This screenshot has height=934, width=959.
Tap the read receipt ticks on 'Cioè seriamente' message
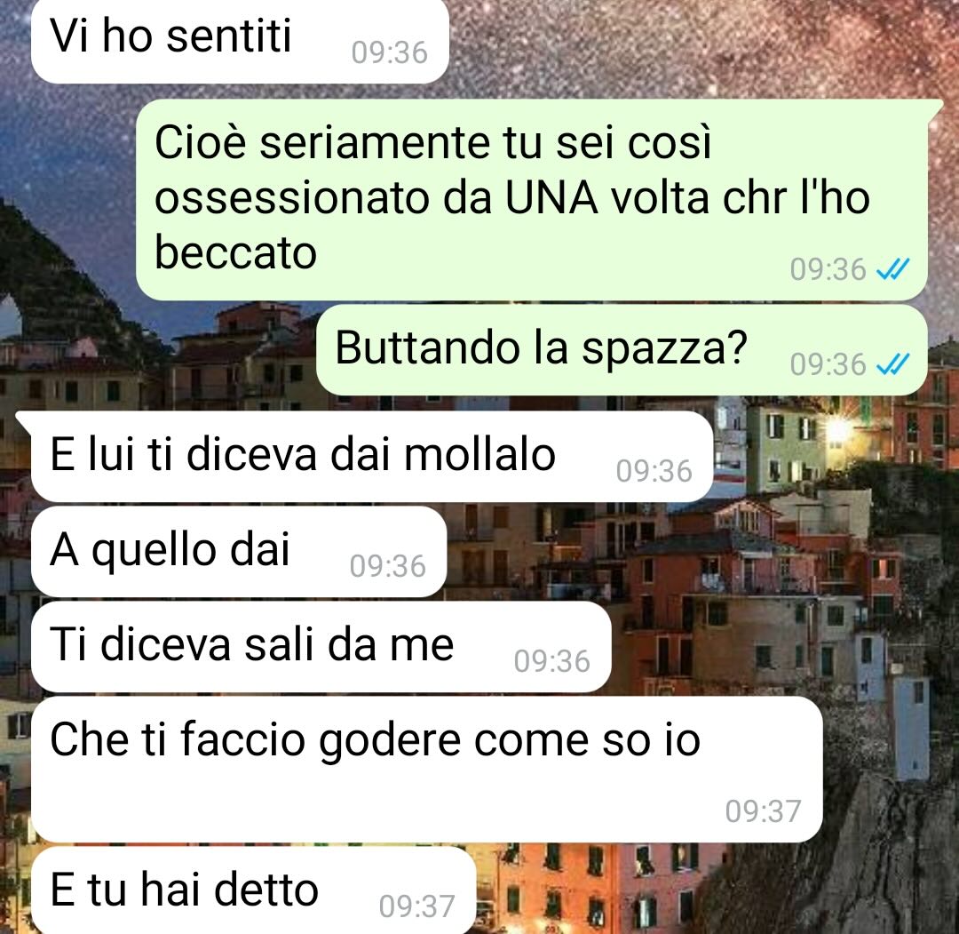click(x=893, y=269)
